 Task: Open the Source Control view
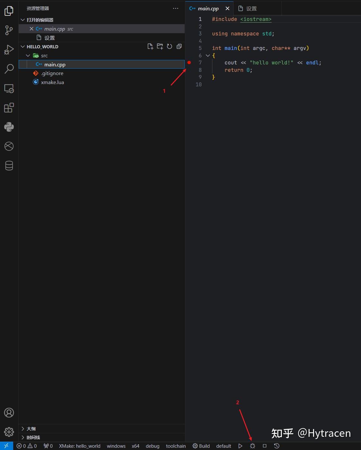pos(9,30)
